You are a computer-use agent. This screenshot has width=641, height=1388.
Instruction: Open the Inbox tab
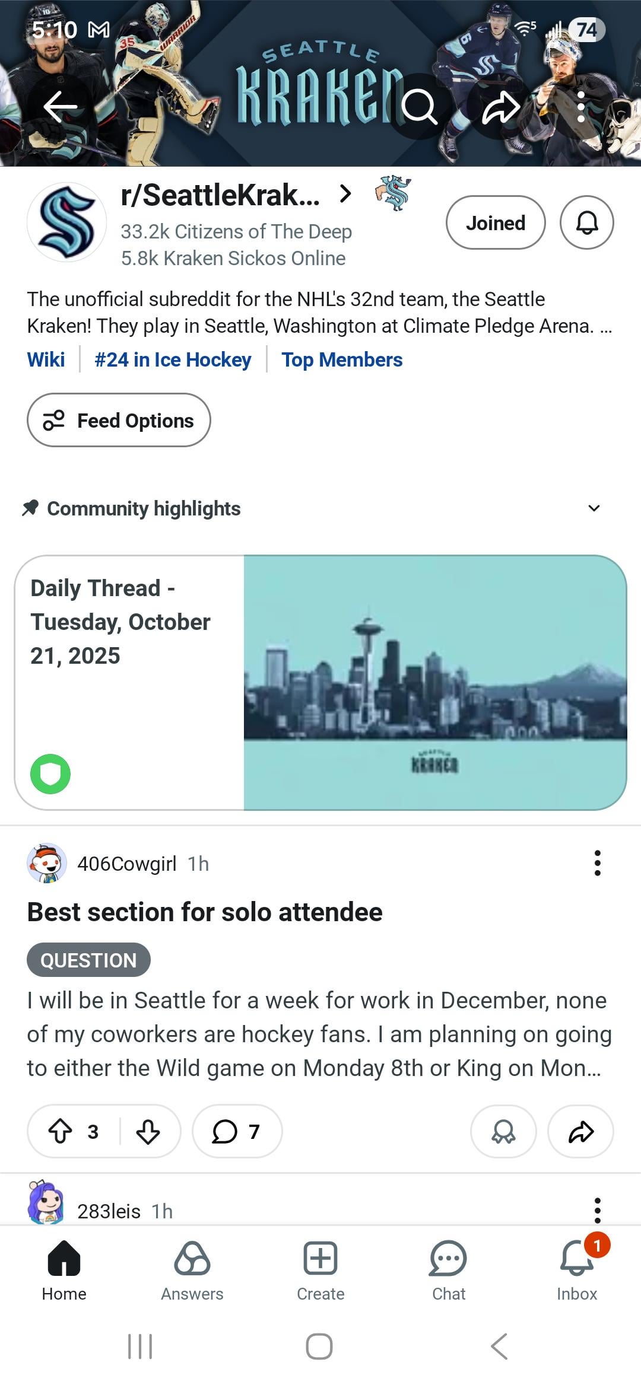coord(577,1271)
